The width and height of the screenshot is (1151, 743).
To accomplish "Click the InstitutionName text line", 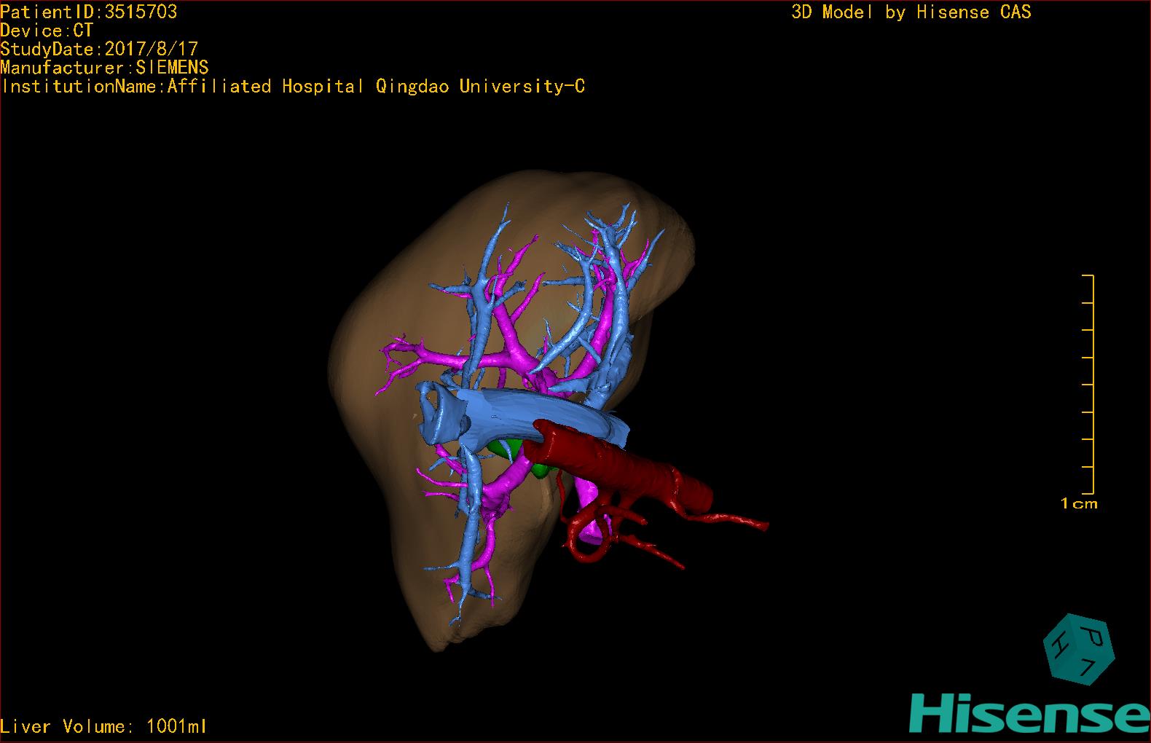I will pyautogui.click(x=293, y=87).
